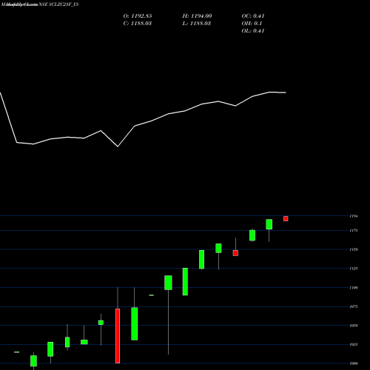Image resolution: width=370 pixels, height=370 pixels.
Task: Select the OL: 0.41 value
Action: point(253,31)
